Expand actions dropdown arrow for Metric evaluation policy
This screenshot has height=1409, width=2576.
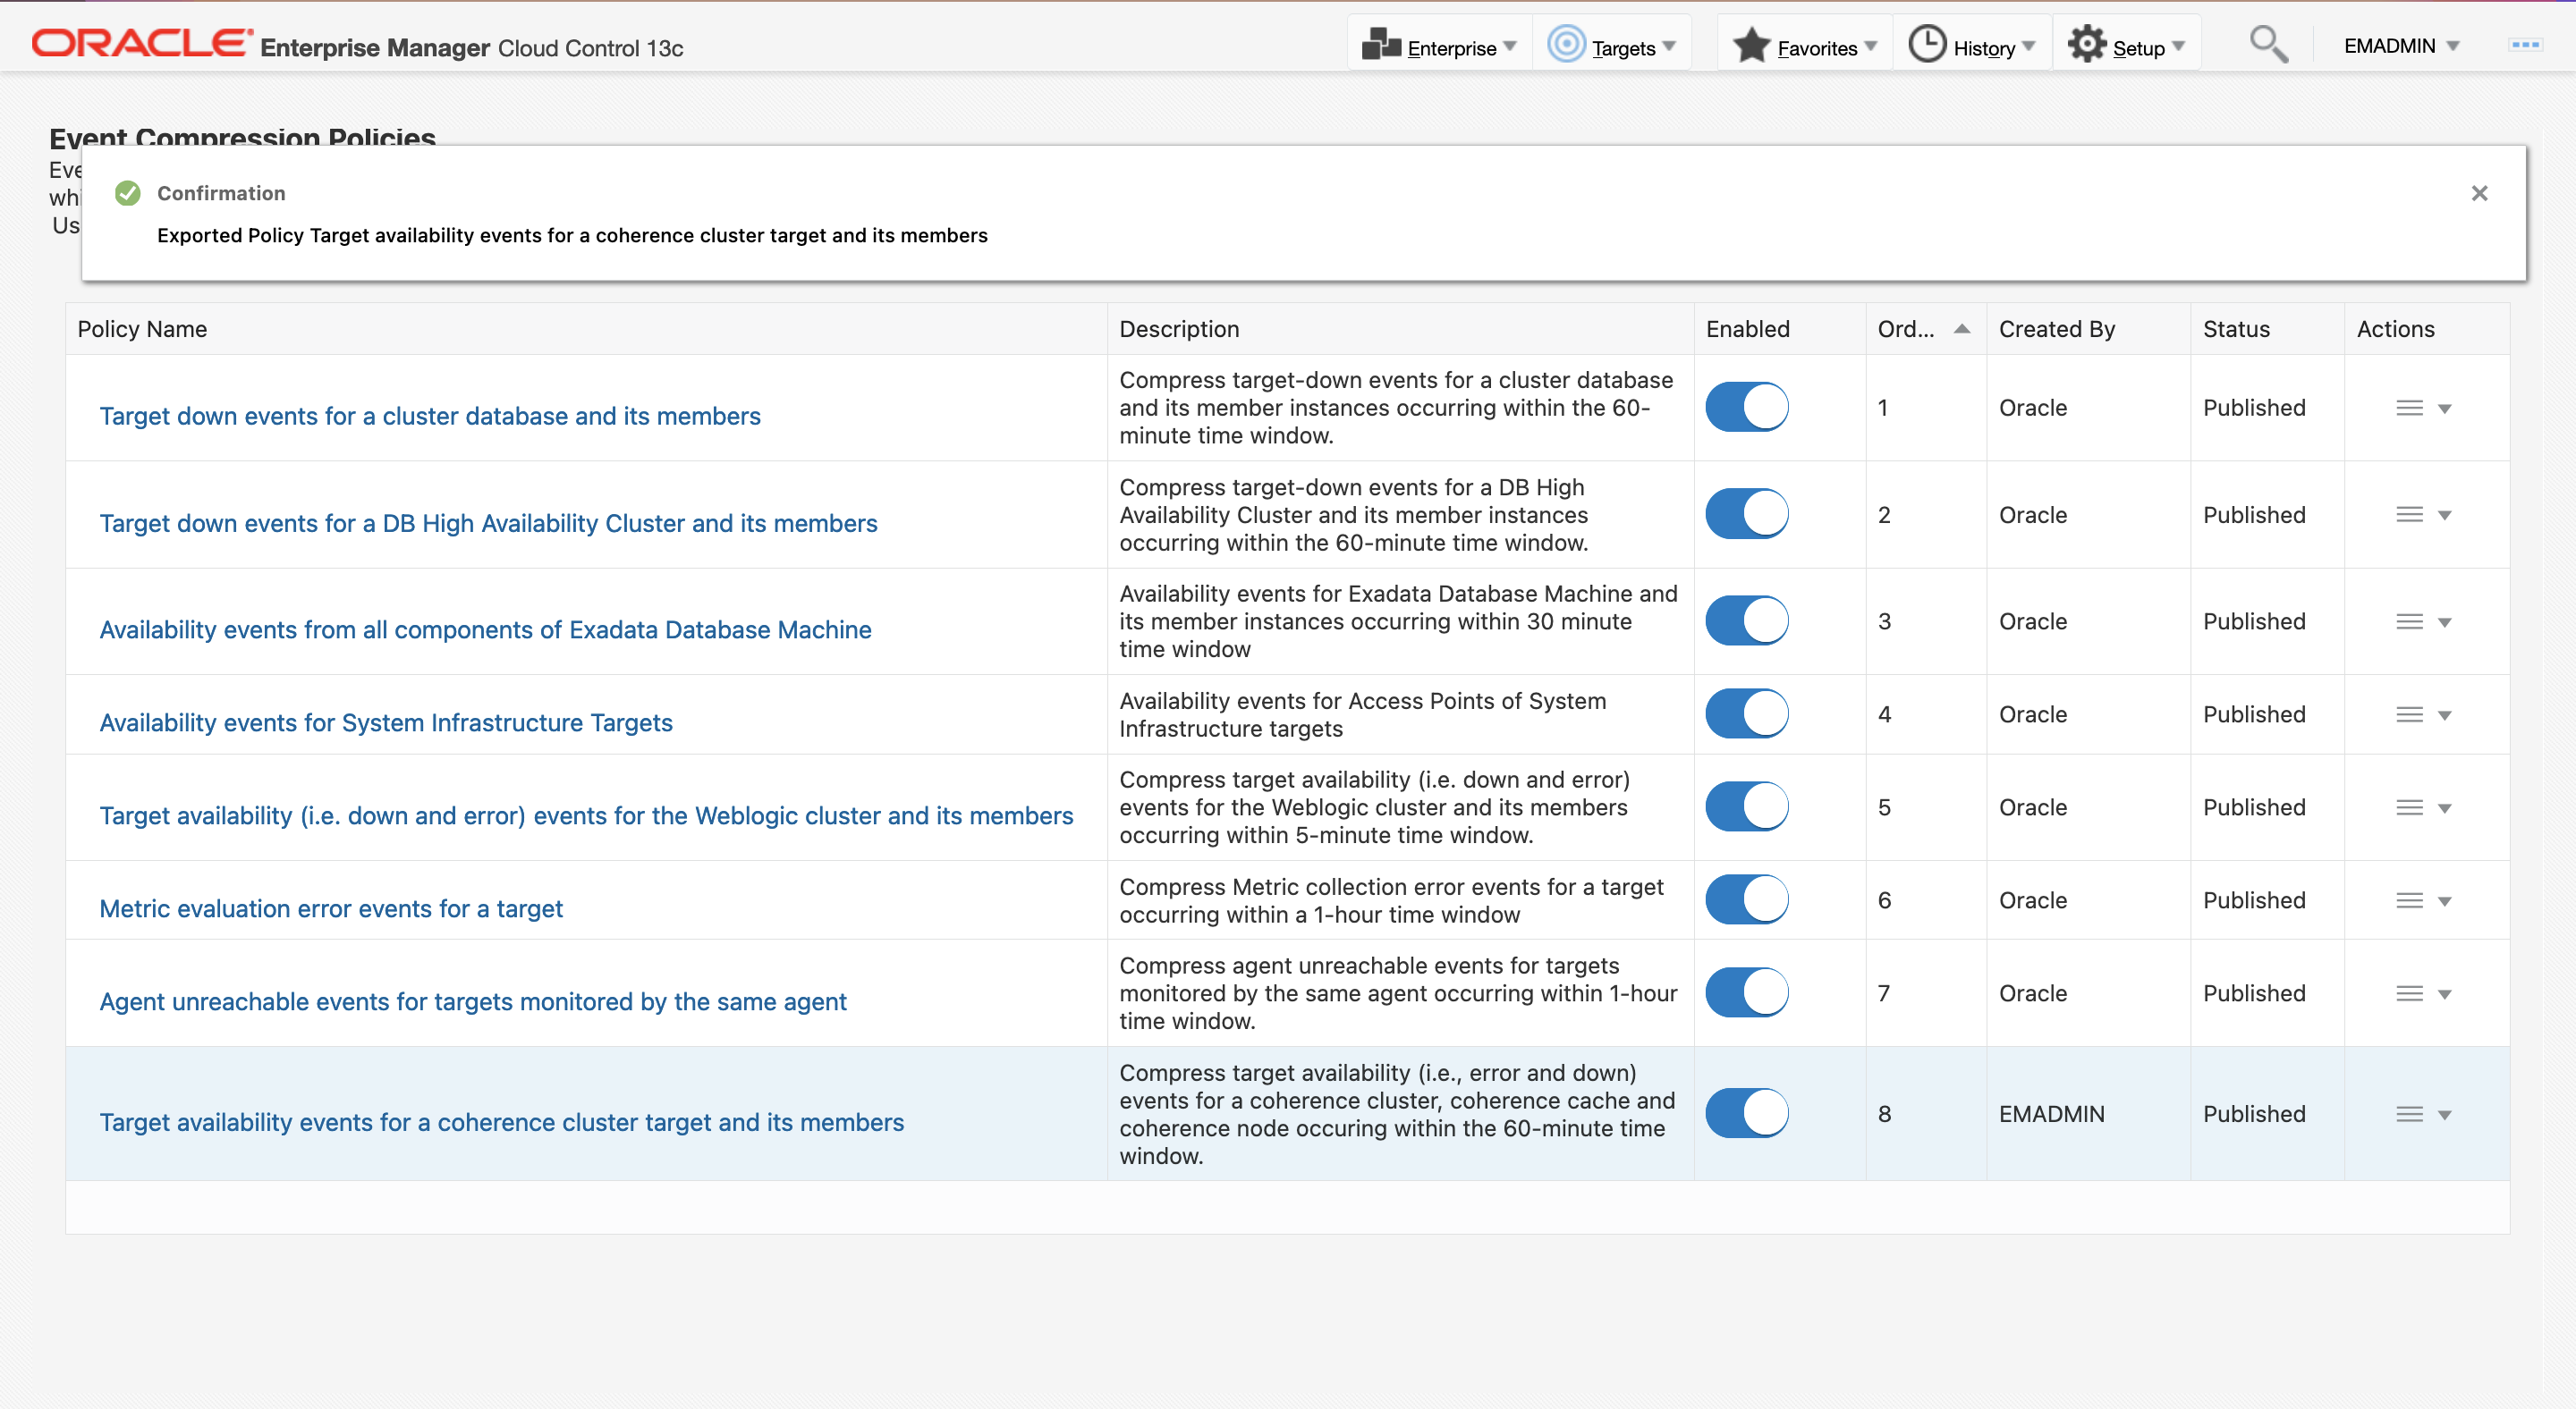[x=2444, y=901]
